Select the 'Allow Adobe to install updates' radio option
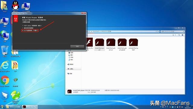 (x=23, y=26)
